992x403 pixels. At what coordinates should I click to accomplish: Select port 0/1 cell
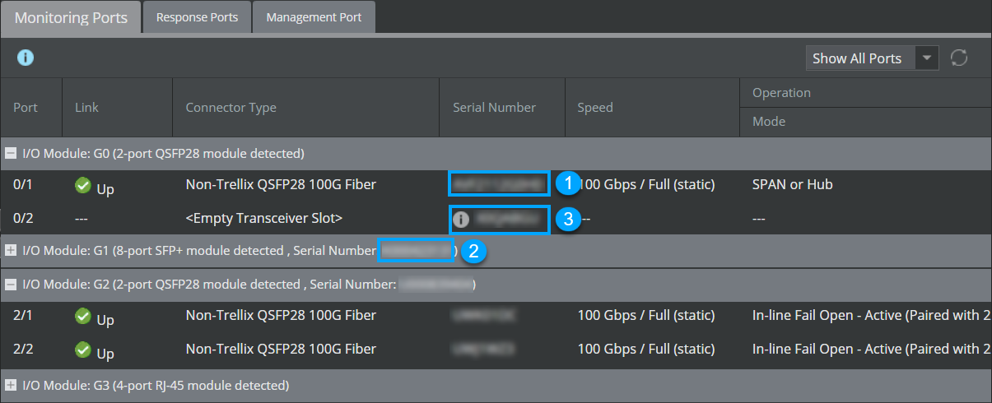click(22, 184)
